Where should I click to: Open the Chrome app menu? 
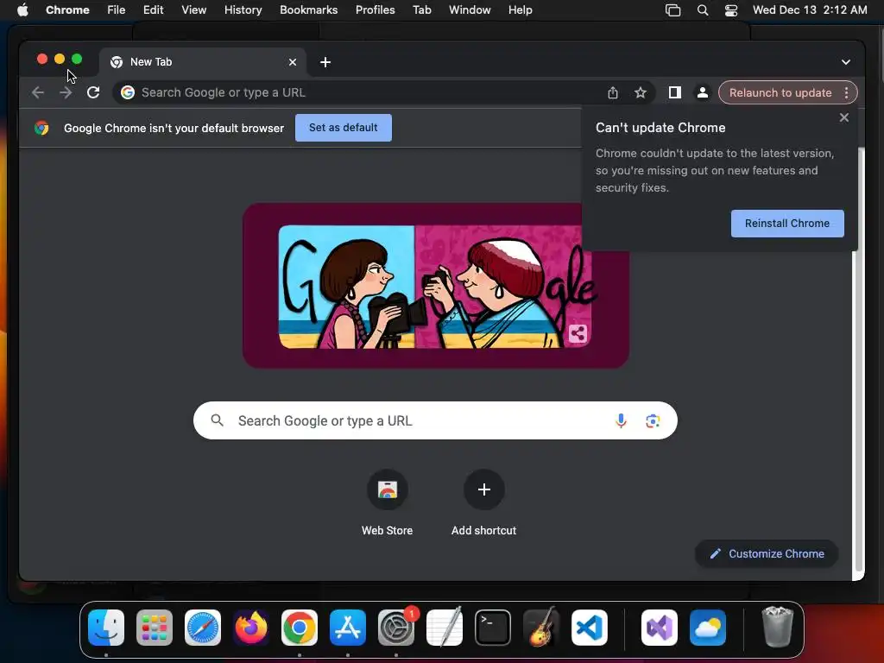(67, 9)
